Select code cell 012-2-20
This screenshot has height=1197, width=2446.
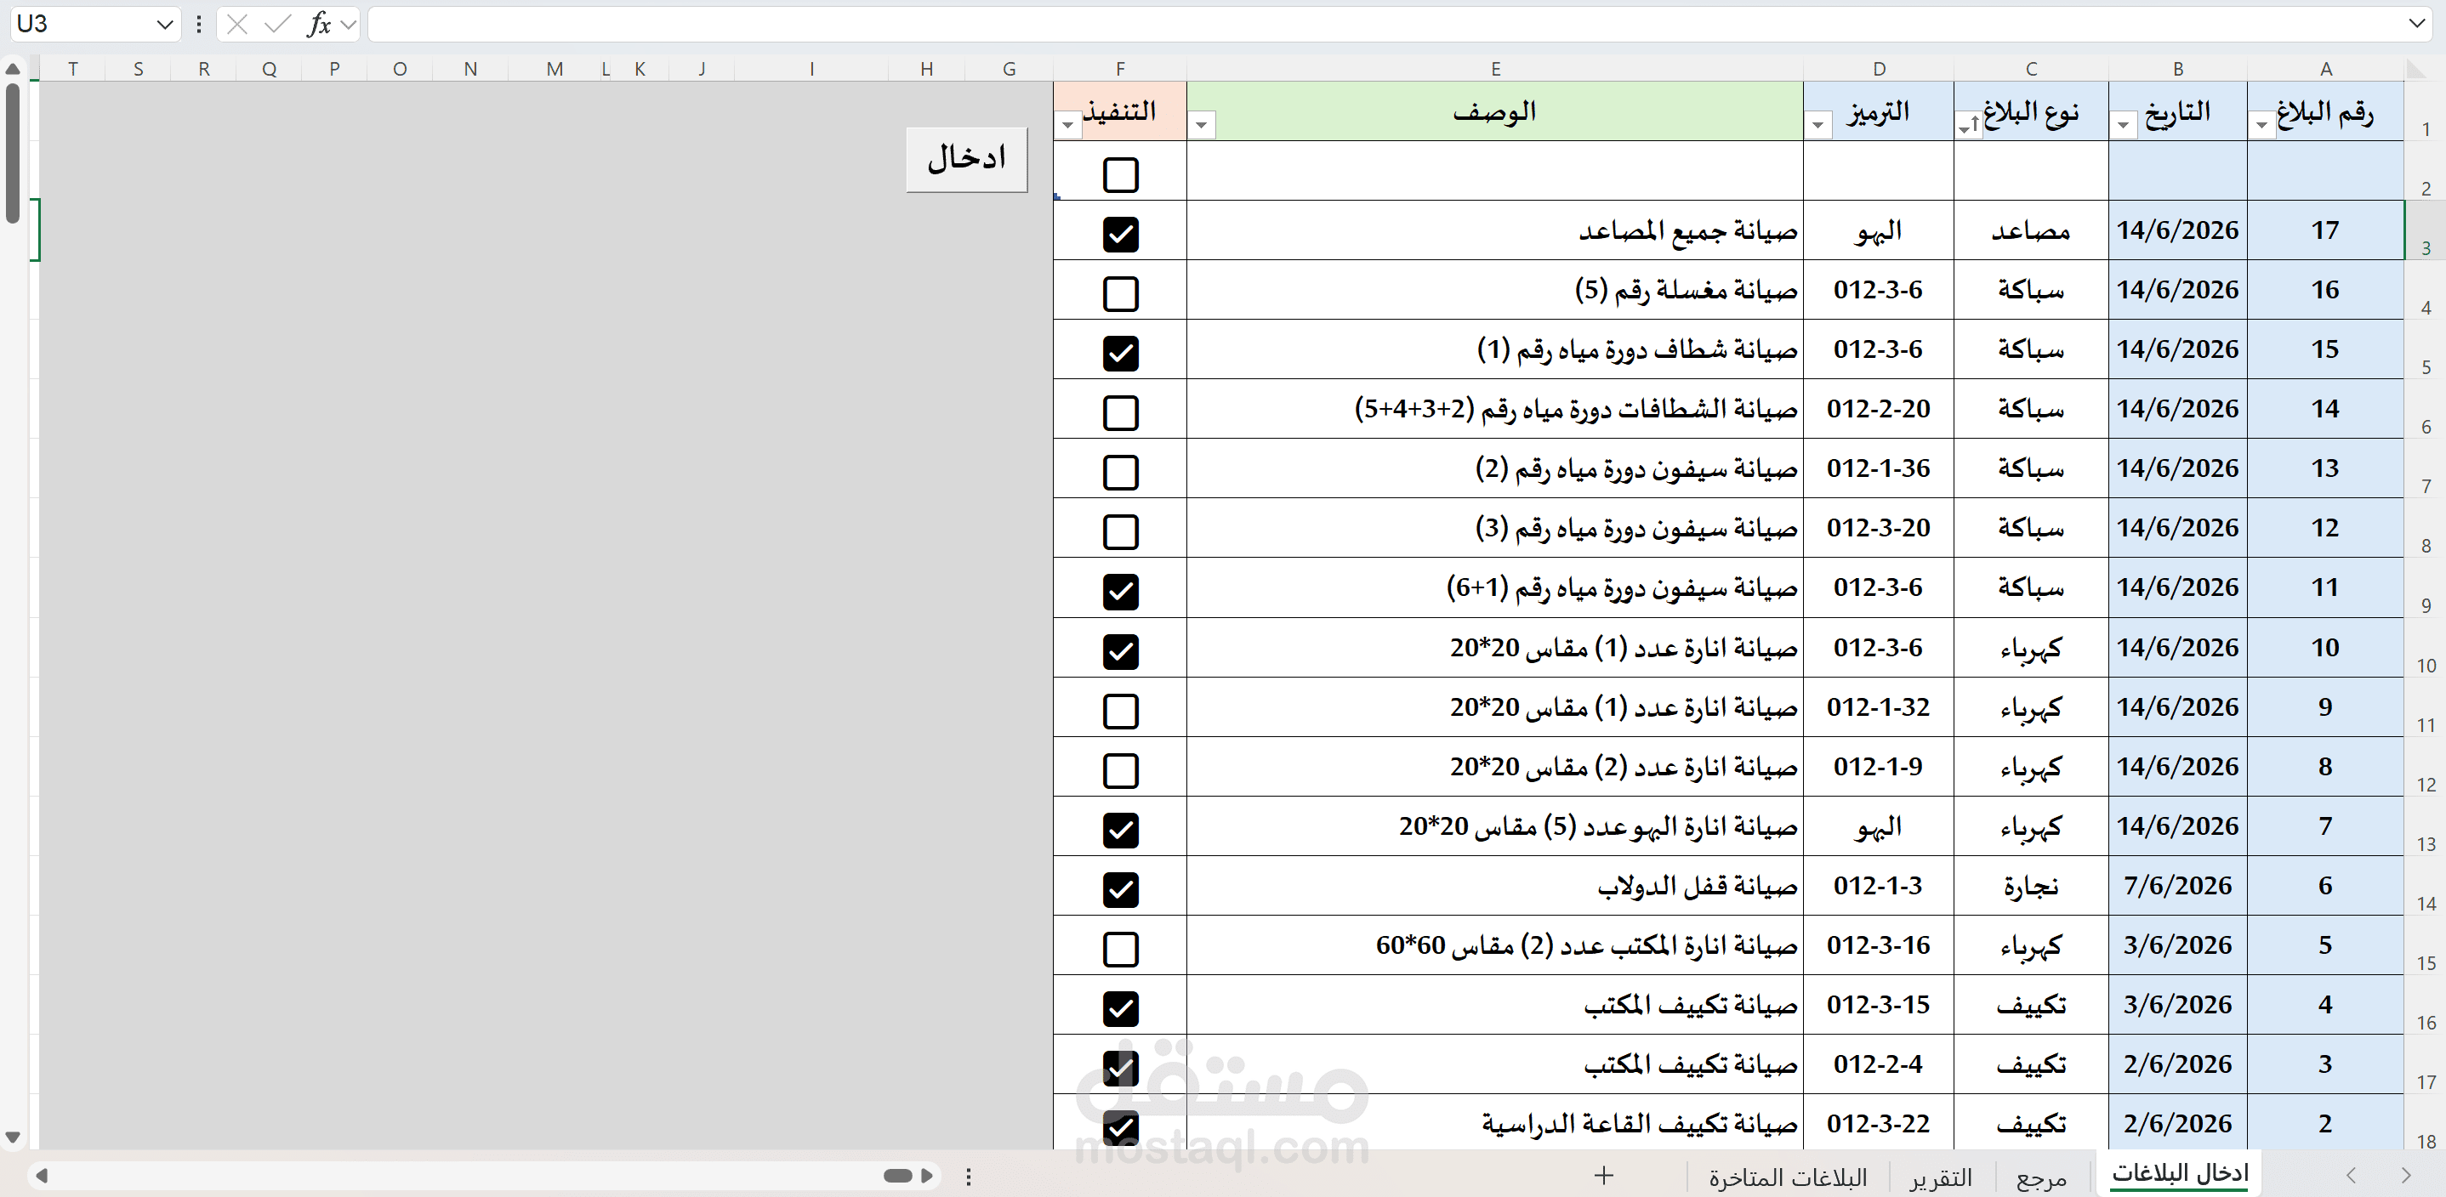click(x=1878, y=409)
